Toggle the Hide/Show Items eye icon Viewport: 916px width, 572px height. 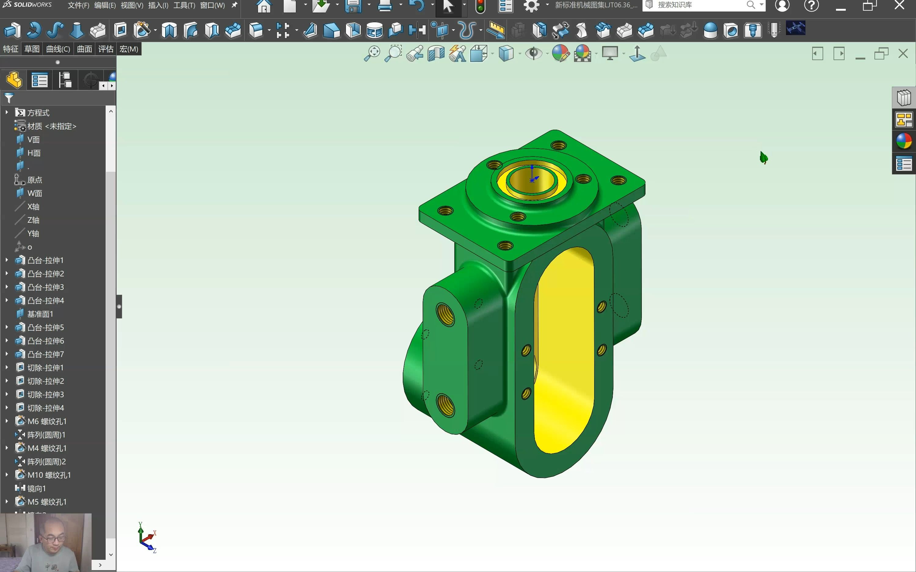(534, 53)
